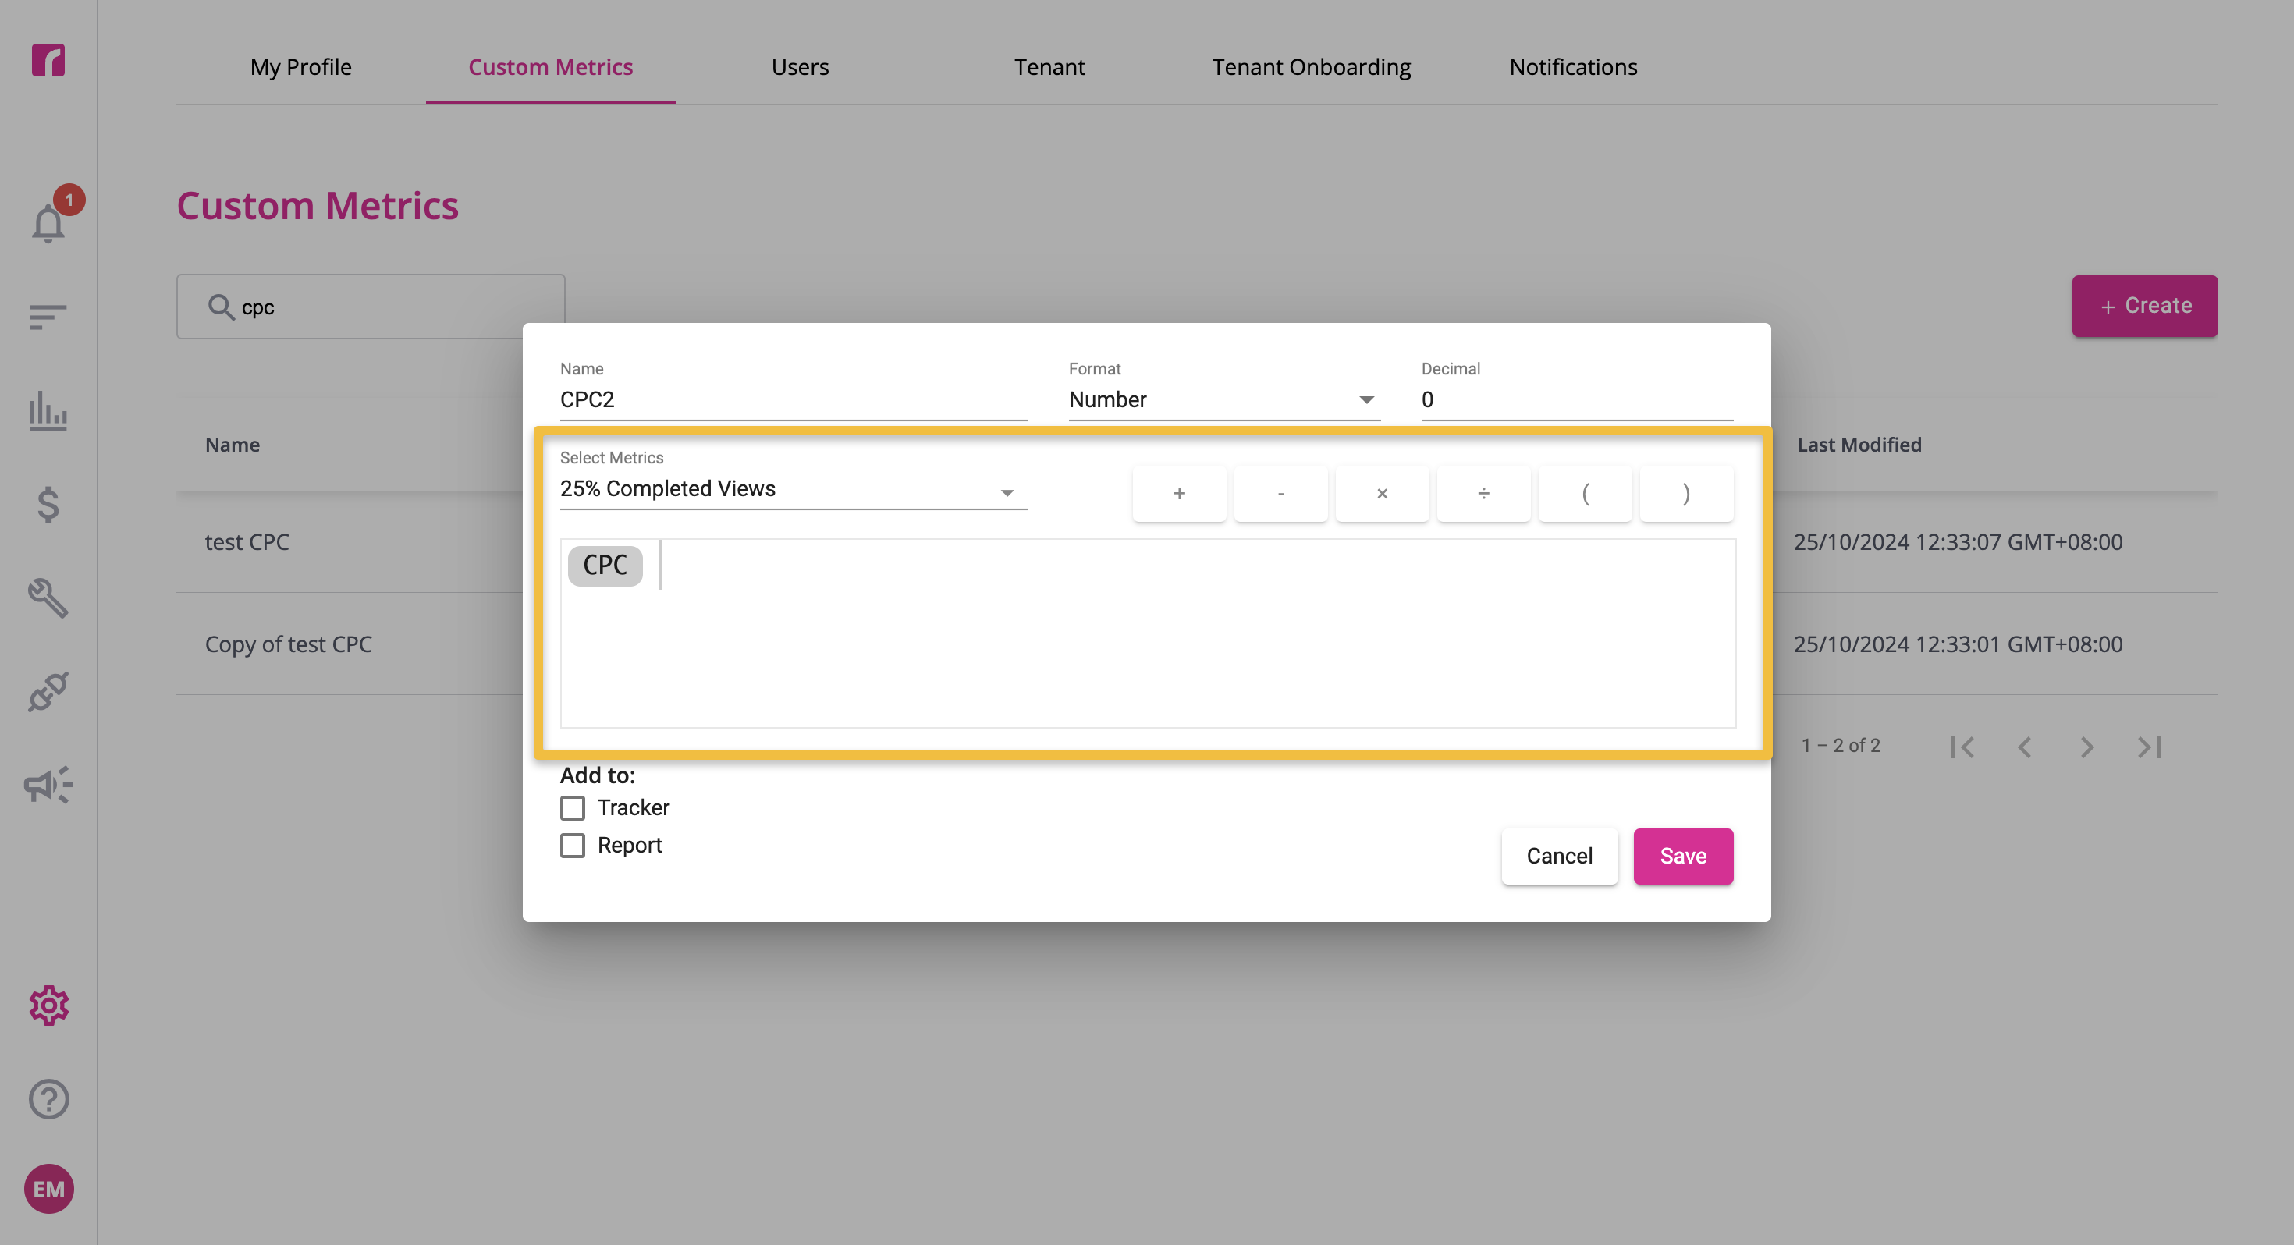2294x1245 pixels.
Task: Open the wrench tools icon
Action: pyautogui.click(x=48, y=598)
